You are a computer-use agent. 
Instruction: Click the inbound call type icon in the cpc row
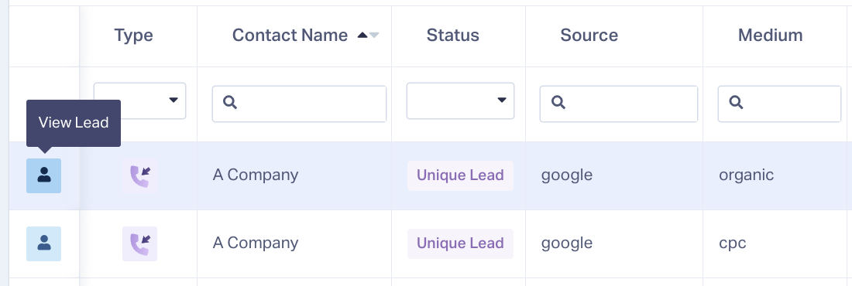coord(139,243)
